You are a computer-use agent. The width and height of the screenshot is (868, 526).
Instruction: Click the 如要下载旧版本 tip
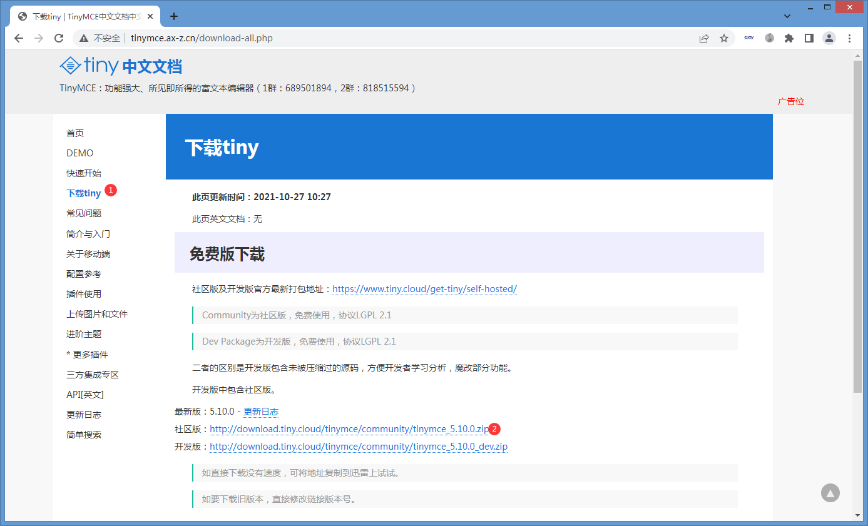click(x=465, y=499)
